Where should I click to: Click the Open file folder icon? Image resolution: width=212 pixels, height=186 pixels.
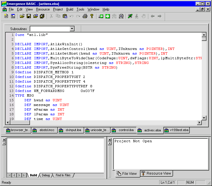click(x=22, y=16)
